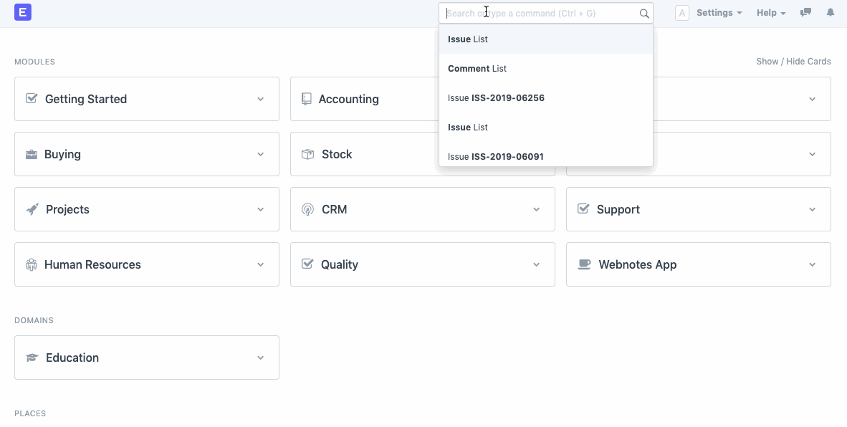Click the ERPNext logo home icon
The image size is (847, 427).
(x=22, y=12)
